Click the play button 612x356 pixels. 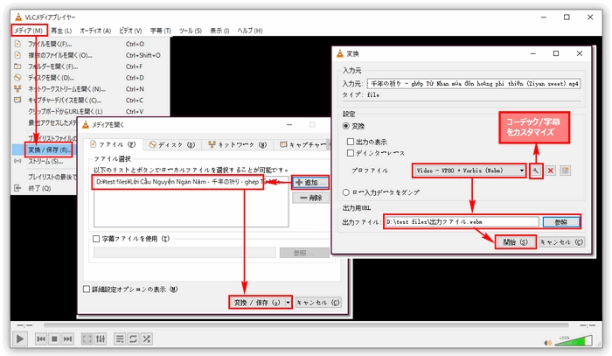click(x=20, y=339)
